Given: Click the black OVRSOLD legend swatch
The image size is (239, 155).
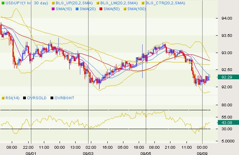Looking at the screenshot, I should point(24,98).
